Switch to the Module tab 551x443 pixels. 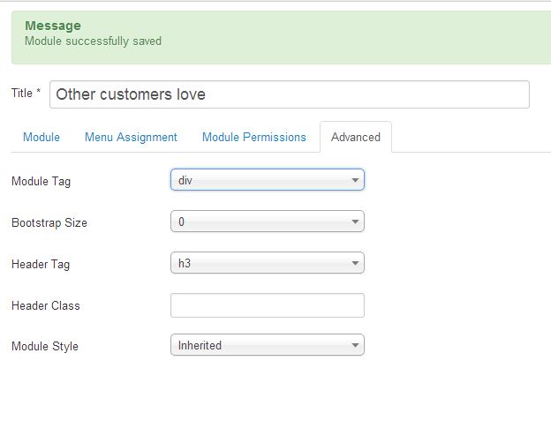(42, 137)
